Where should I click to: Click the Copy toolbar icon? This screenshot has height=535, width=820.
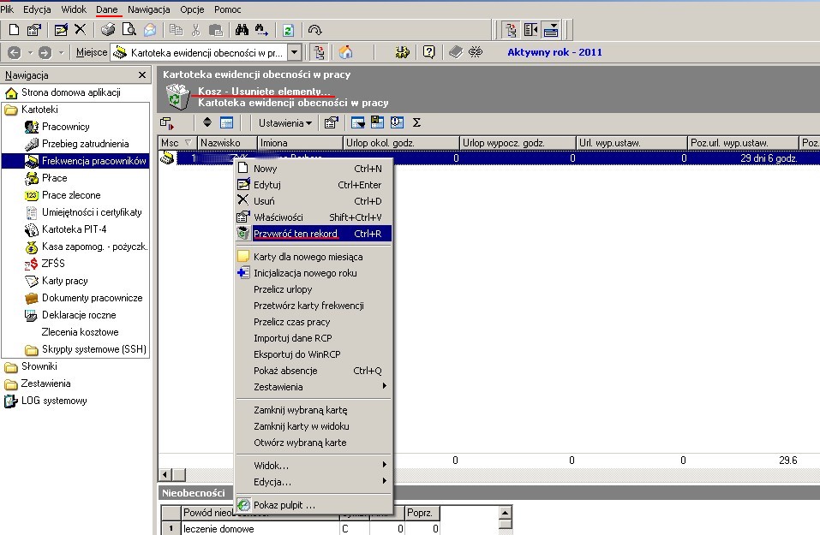click(x=177, y=30)
